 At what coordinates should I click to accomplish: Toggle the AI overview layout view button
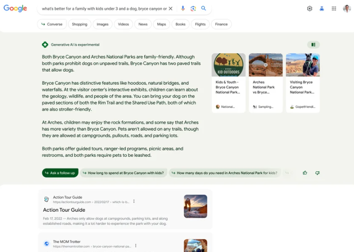coord(313,45)
